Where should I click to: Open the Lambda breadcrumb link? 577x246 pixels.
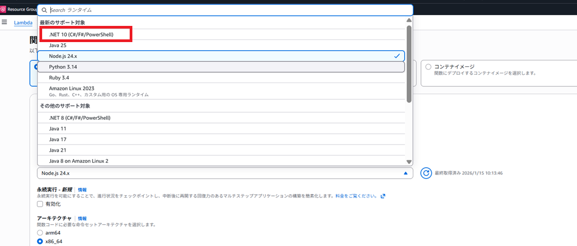[x=23, y=23]
